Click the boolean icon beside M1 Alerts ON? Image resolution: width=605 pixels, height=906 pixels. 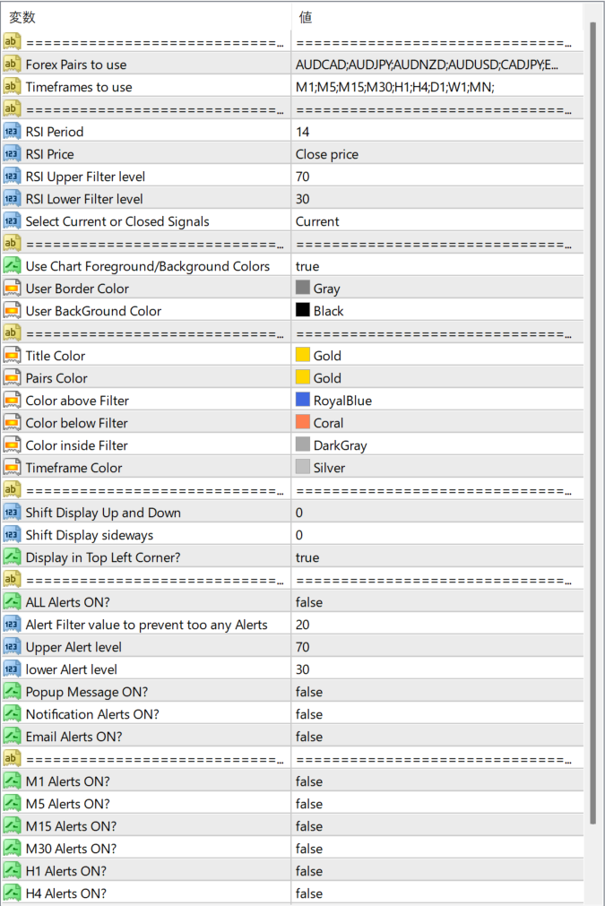[x=12, y=781]
